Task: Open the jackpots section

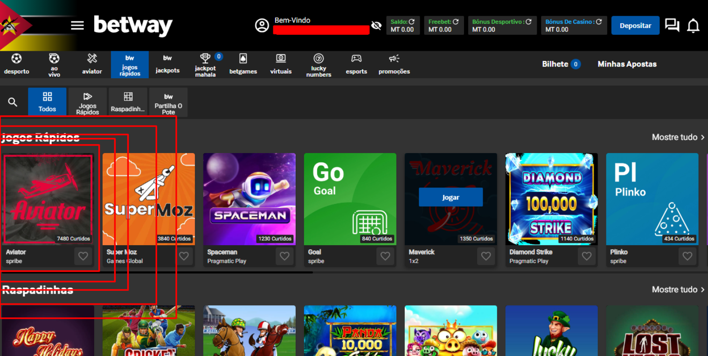Action: pos(167,64)
